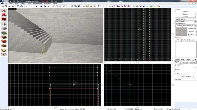Select the Apply Decals tool
This screenshot has height=110, width=197.
tap(4, 41)
